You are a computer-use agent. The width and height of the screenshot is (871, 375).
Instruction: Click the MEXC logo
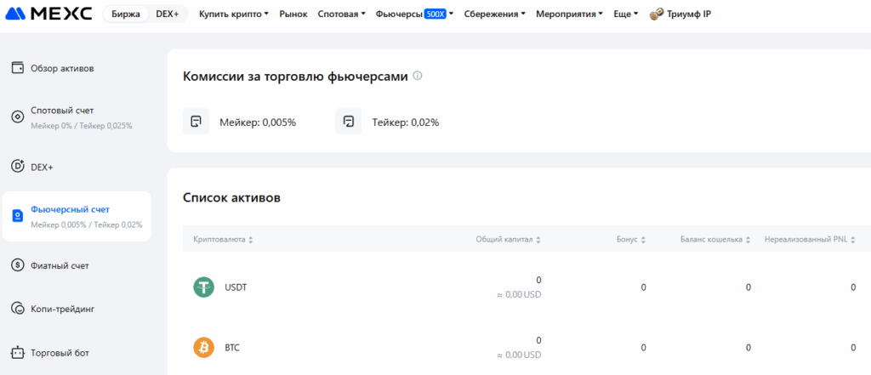(x=48, y=14)
